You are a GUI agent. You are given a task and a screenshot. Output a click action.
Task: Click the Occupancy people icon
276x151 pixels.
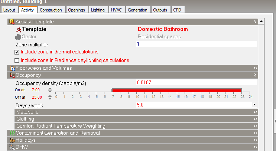12,75
